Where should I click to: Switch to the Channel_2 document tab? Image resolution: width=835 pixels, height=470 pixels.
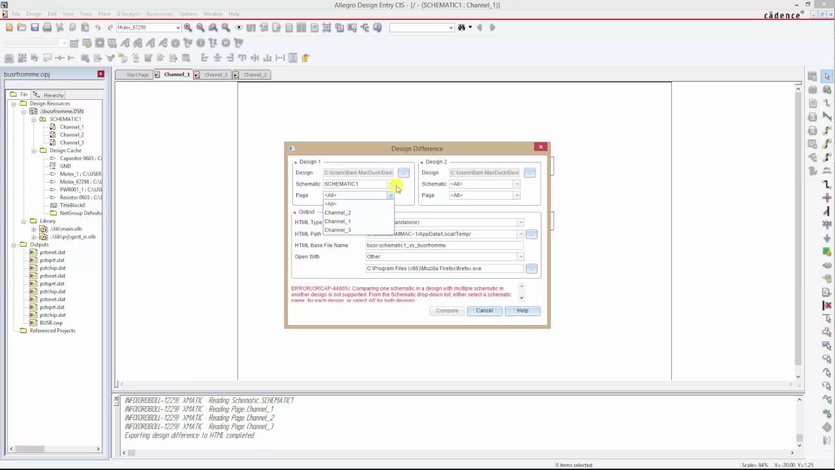pyautogui.click(x=252, y=74)
